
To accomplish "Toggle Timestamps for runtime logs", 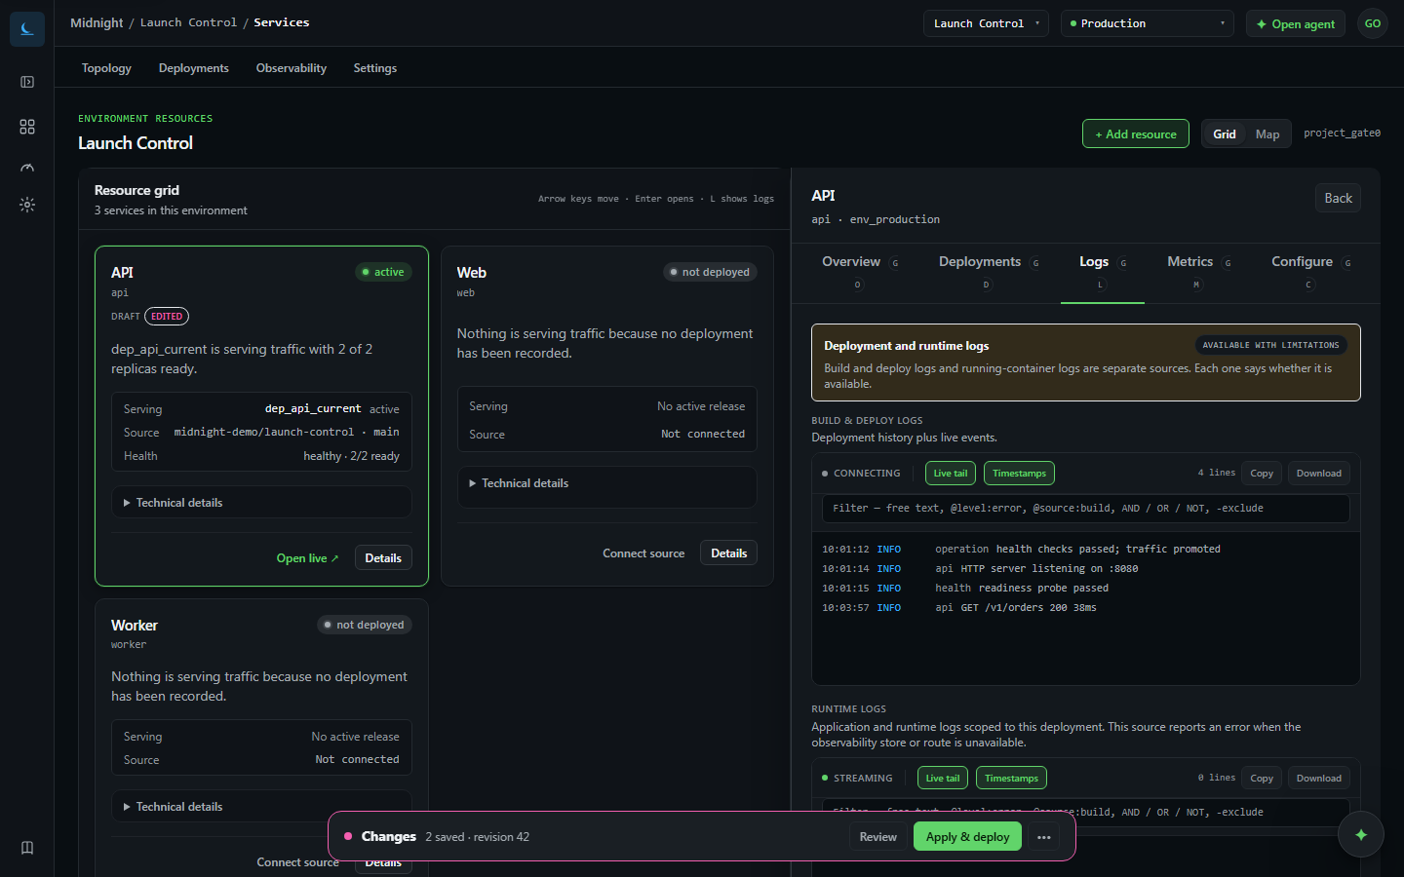I will (1011, 779).
